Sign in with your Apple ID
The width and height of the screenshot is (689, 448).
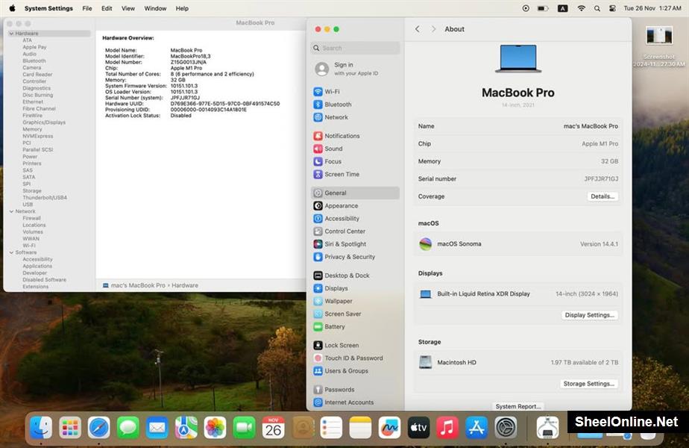[355, 69]
